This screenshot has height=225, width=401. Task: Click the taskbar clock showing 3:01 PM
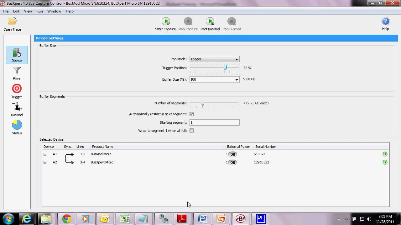(x=385, y=216)
